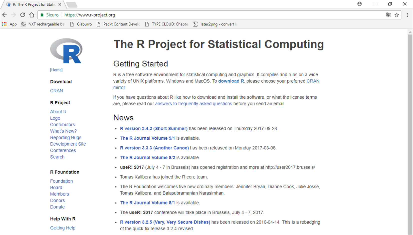Click the scrollbar up arrow

[x=410, y=32]
